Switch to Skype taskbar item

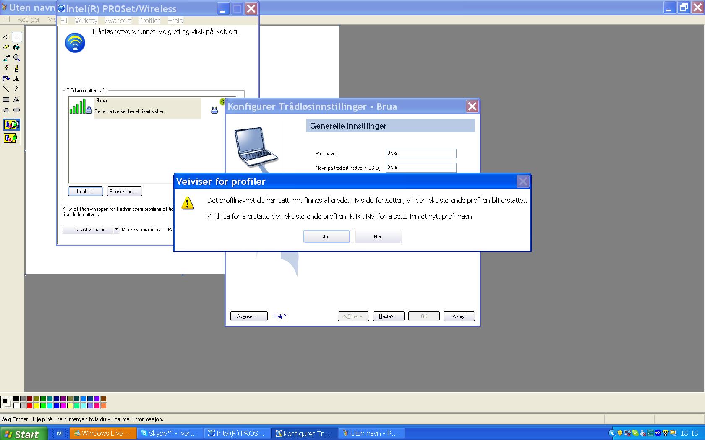(170, 433)
